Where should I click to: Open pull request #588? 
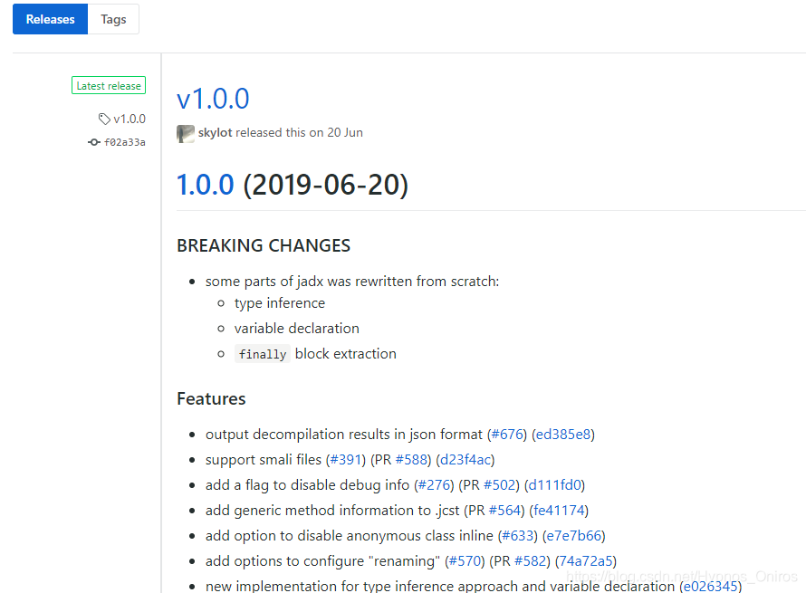tap(411, 459)
